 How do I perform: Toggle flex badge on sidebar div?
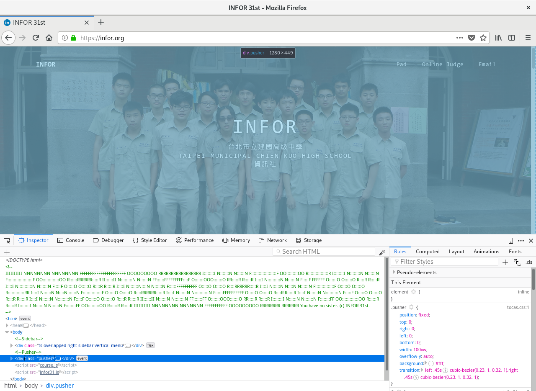150,345
